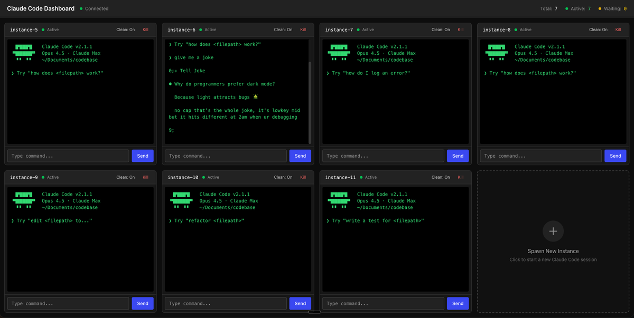The image size is (634, 318).
Task: Click the "Tell Joke" line in instance-6
Action: (187, 71)
